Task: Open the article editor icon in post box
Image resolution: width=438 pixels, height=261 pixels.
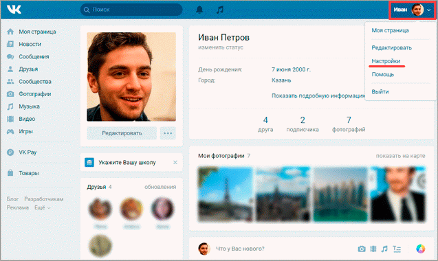Action: click(397, 249)
